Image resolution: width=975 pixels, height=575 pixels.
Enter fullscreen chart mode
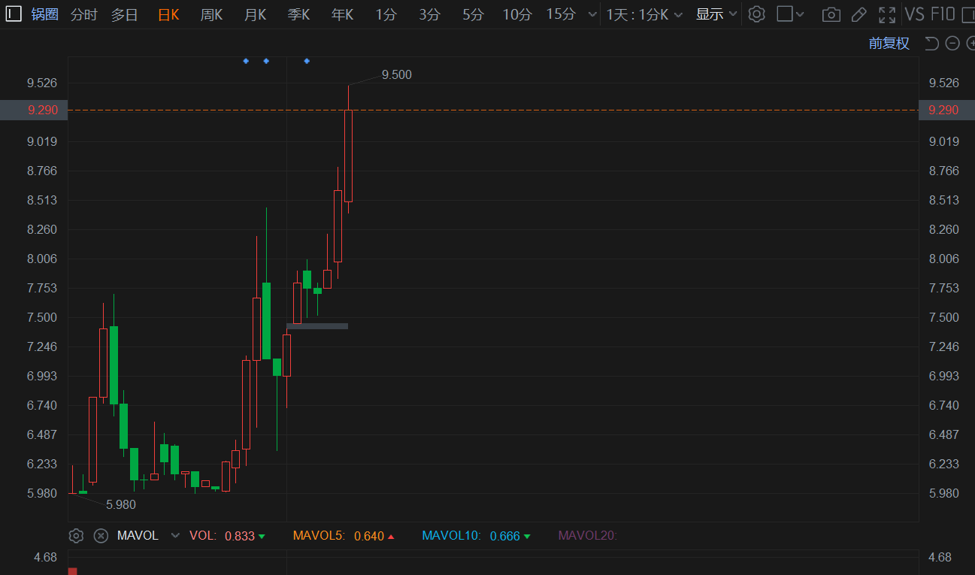pyautogui.click(x=887, y=14)
